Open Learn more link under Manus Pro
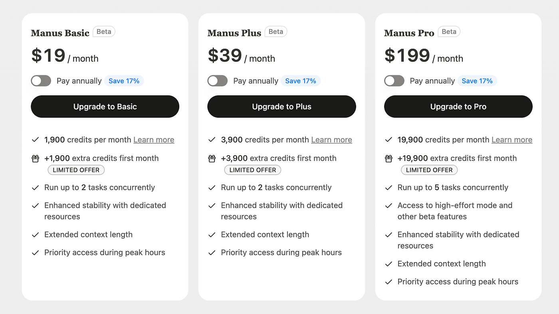559x314 pixels. click(x=512, y=140)
